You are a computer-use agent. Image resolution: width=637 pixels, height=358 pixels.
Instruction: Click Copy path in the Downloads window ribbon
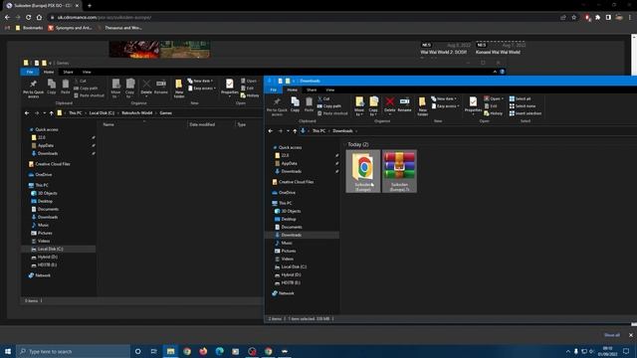point(329,106)
